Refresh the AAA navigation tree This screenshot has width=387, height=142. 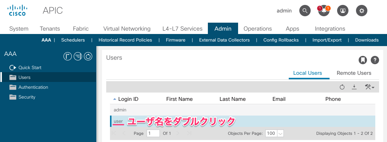(x=88, y=56)
